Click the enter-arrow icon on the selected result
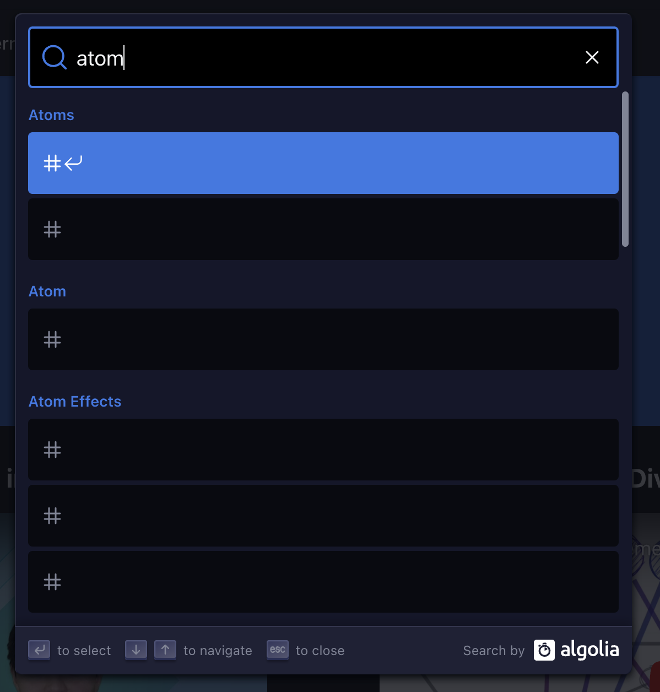This screenshot has width=660, height=692. point(73,163)
